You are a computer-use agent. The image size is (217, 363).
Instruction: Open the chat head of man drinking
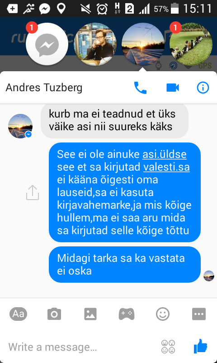coord(95,44)
